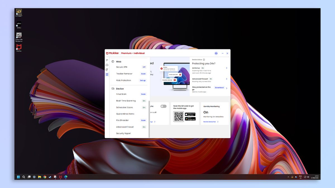
Task: Click the Antivirus On status badge
Action: click(x=203, y=68)
